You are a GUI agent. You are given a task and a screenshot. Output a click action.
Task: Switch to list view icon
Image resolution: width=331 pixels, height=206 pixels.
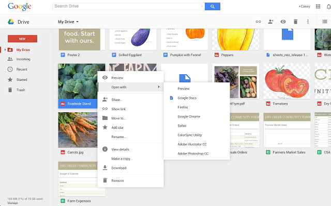point(325,22)
